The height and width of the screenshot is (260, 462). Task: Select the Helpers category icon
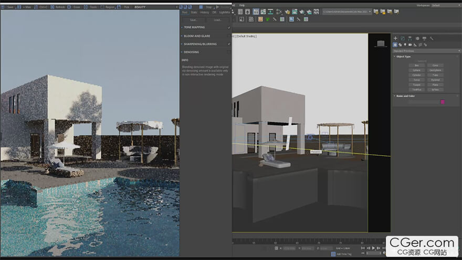[x=415, y=45]
